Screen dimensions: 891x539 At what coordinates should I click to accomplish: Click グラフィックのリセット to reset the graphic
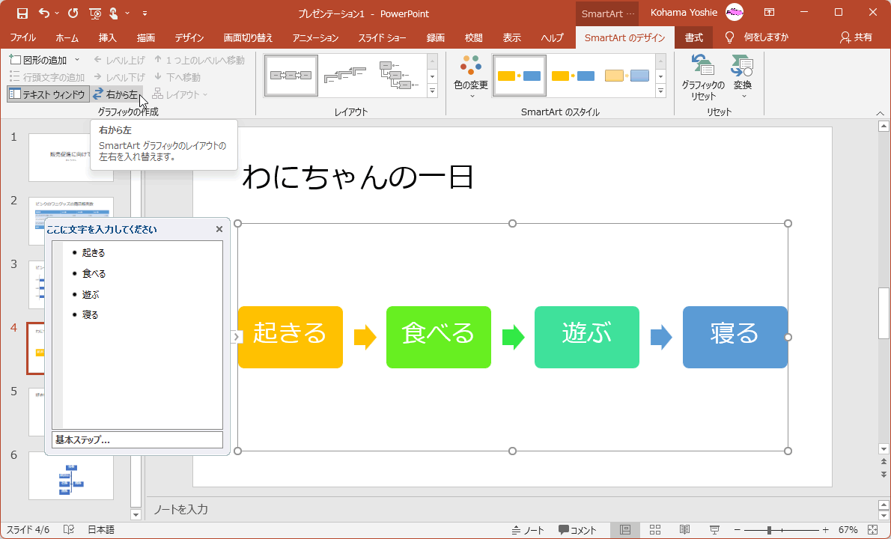click(x=703, y=76)
